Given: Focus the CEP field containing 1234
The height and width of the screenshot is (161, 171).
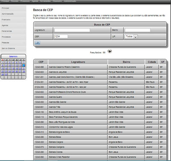Looking at the screenshot, I should [x=61, y=37].
